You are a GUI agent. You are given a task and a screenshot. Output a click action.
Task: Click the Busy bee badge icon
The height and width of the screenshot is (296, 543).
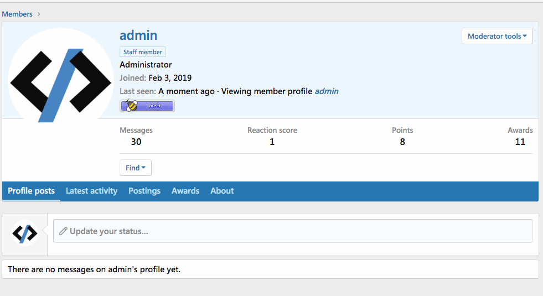click(x=147, y=106)
